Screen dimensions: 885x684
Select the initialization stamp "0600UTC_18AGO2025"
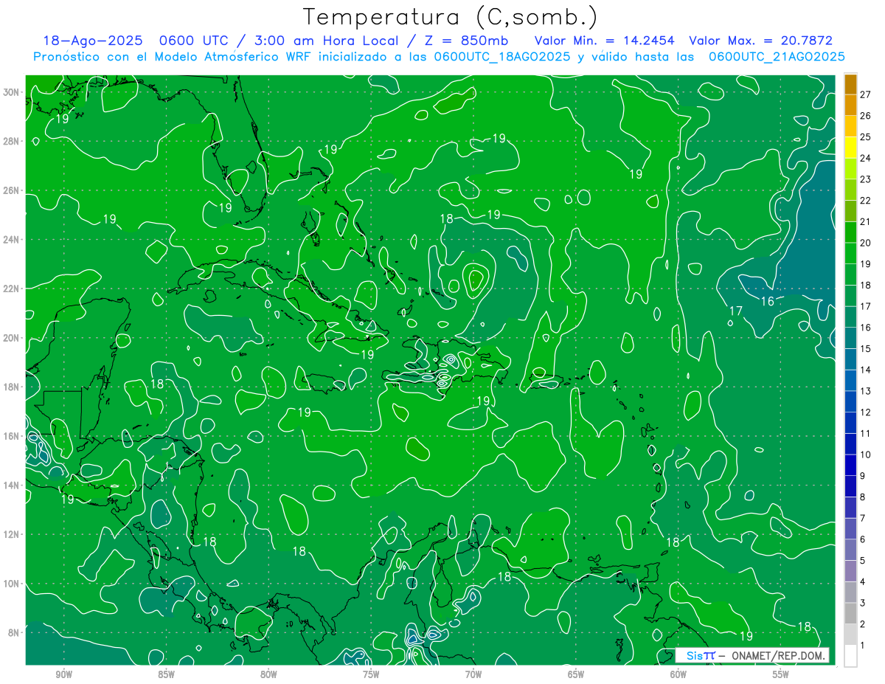tap(502, 57)
